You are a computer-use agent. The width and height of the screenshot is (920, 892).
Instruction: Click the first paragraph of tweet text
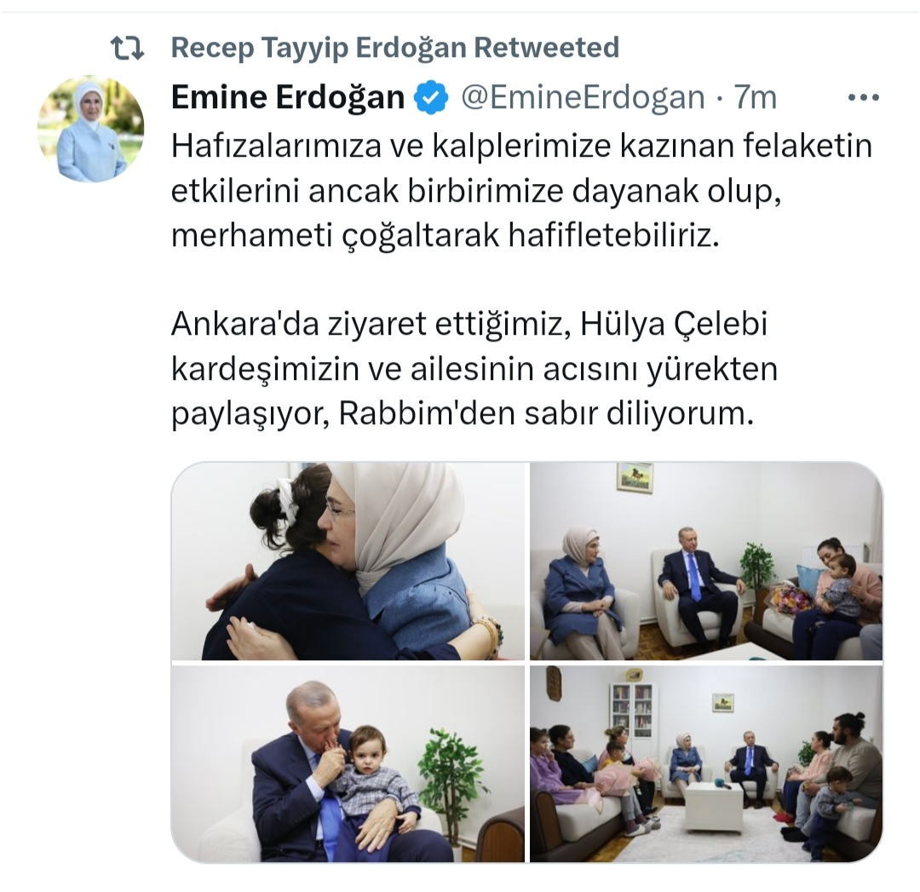[521, 192]
